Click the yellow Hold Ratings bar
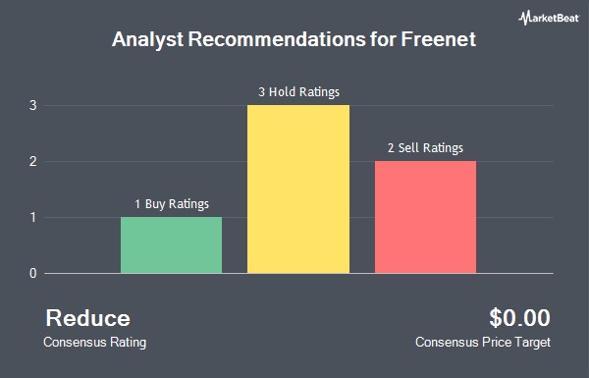The image size is (589, 378). (x=298, y=189)
